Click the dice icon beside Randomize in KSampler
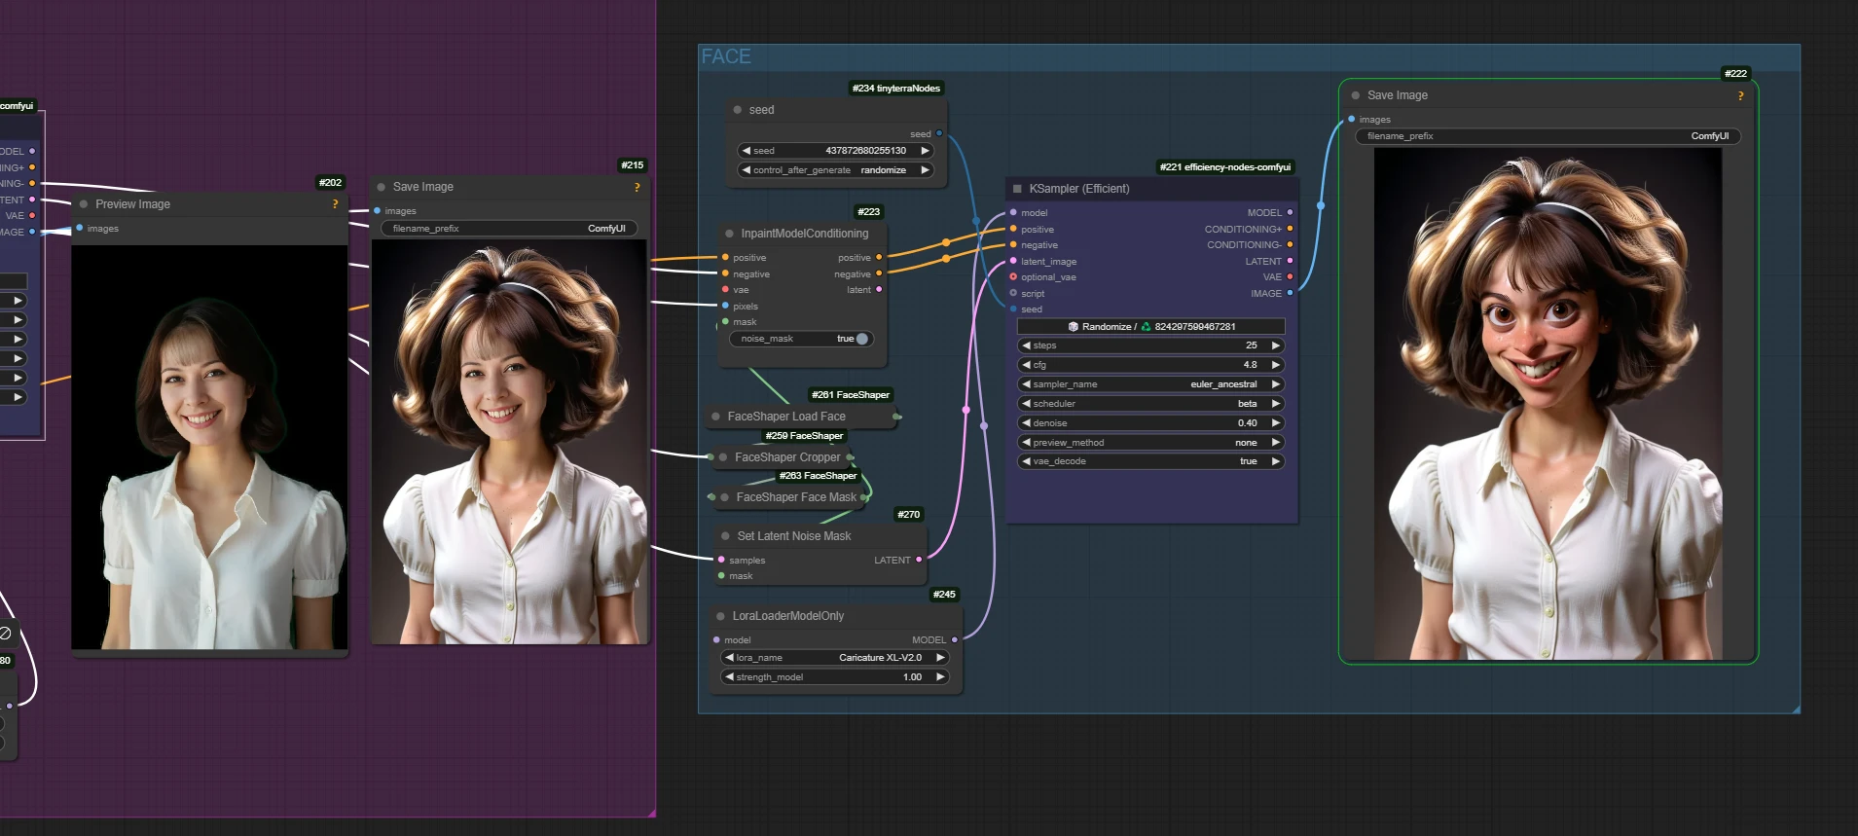1858x836 pixels. pyautogui.click(x=1073, y=327)
